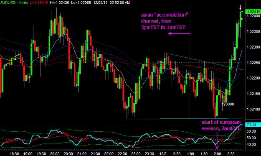The width and height of the screenshot is (261, 156).
Task: Click the 21:00 time axis label
Action: click(x=82, y=153)
